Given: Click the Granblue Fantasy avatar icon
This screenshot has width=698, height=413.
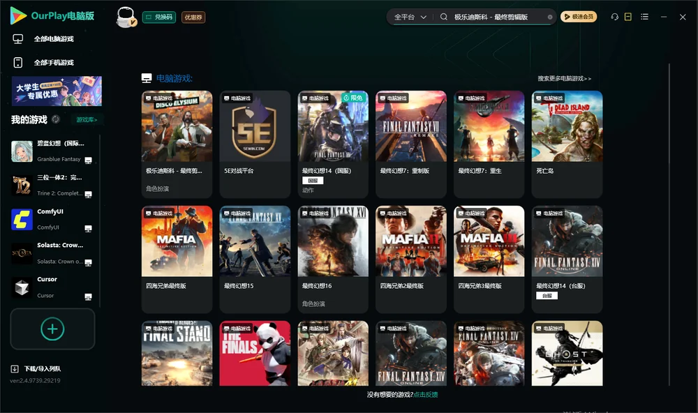Looking at the screenshot, I should (22, 151).
